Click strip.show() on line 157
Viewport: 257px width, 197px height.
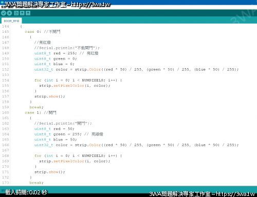pyautogui.click(x=50, y=96)
